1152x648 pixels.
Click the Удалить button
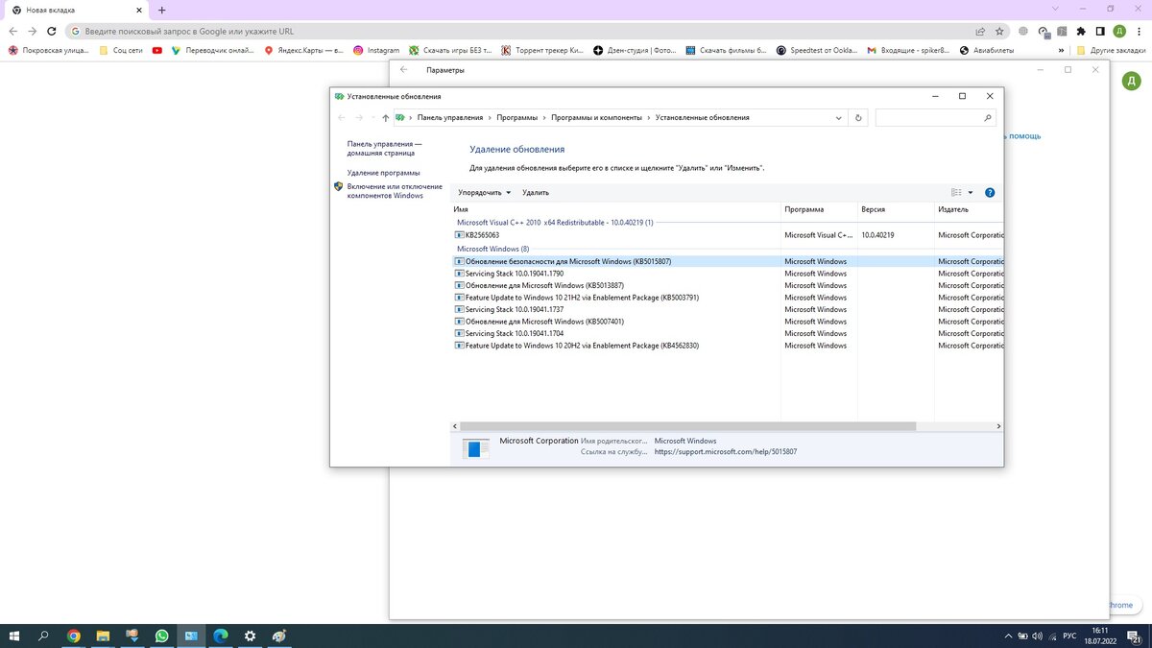[x=536, y=193]
